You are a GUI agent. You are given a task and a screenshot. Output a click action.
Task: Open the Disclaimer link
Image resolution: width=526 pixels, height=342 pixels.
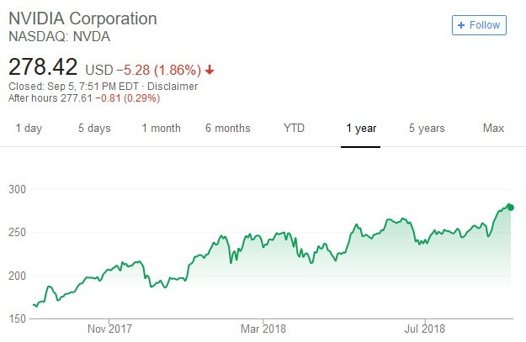click(x=173, y=87)
